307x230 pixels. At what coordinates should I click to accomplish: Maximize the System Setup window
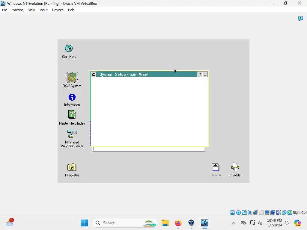pos(205,74)
